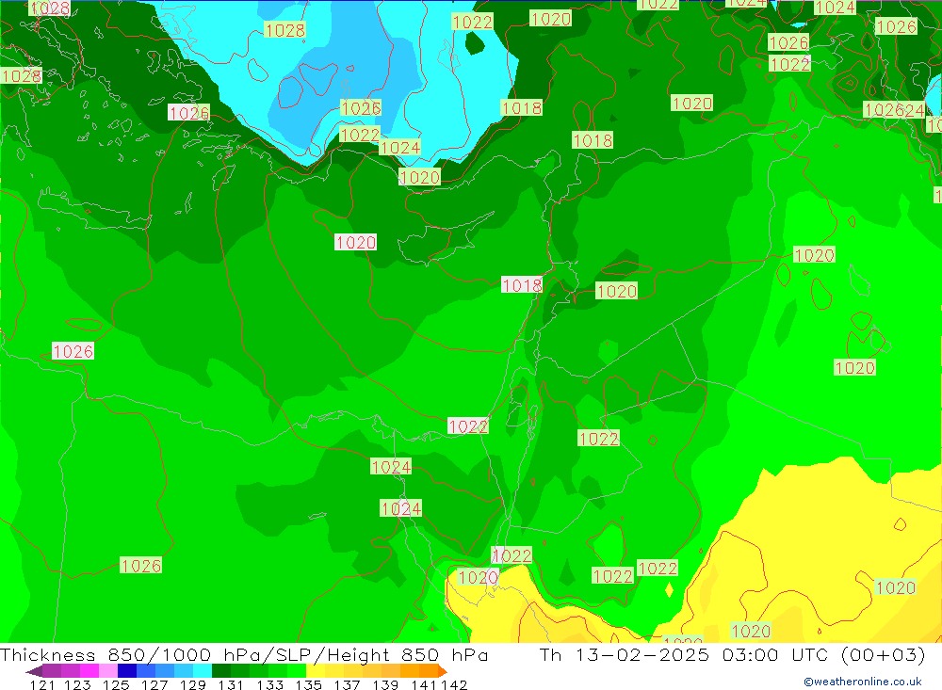Image resolution: width=942 pixels, height=690 pixels.
Task: Click the legend value 135
Action: coord(308,684)
